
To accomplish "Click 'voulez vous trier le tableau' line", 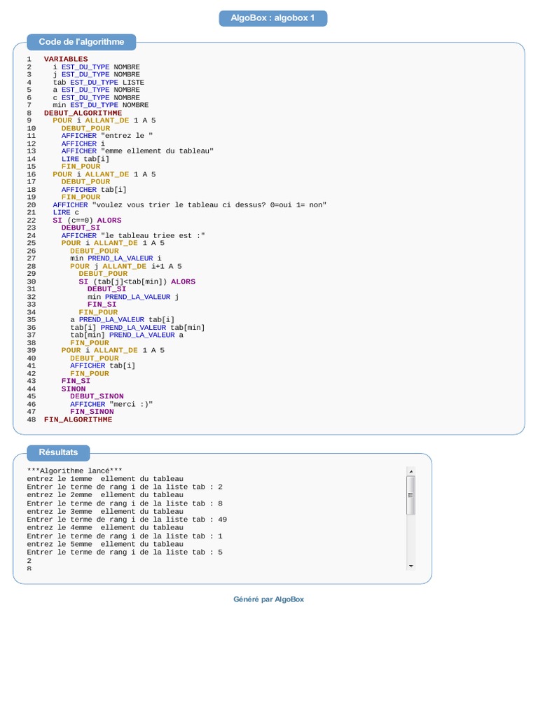I will point(189,205).
